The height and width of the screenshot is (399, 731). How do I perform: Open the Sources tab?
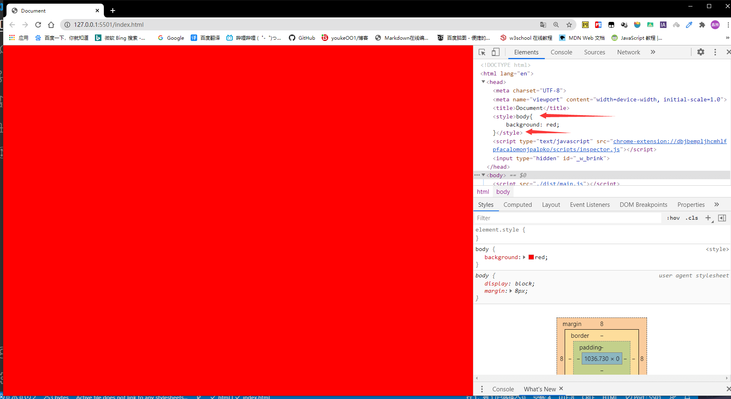pyautogui.click(x=594, y=52)
